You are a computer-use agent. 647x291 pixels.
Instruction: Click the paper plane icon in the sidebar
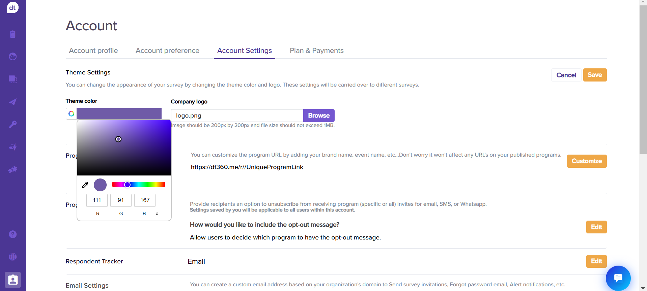(x=13, y=102)
